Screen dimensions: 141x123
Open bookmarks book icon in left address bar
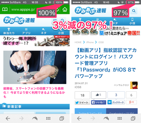pos(5,9)
